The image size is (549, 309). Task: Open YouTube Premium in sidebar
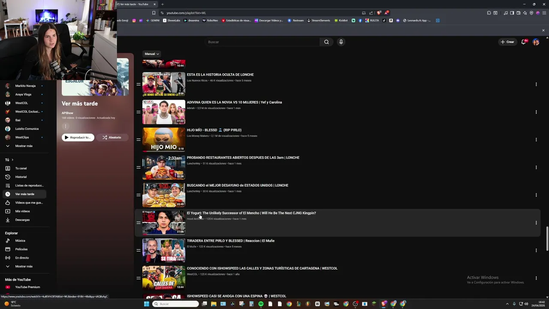pyautogui.click(x=27, y=287)
